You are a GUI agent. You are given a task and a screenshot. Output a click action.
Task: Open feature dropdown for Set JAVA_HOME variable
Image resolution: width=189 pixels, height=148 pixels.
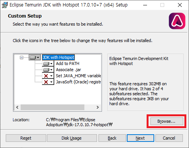click(x=48, y=76)
